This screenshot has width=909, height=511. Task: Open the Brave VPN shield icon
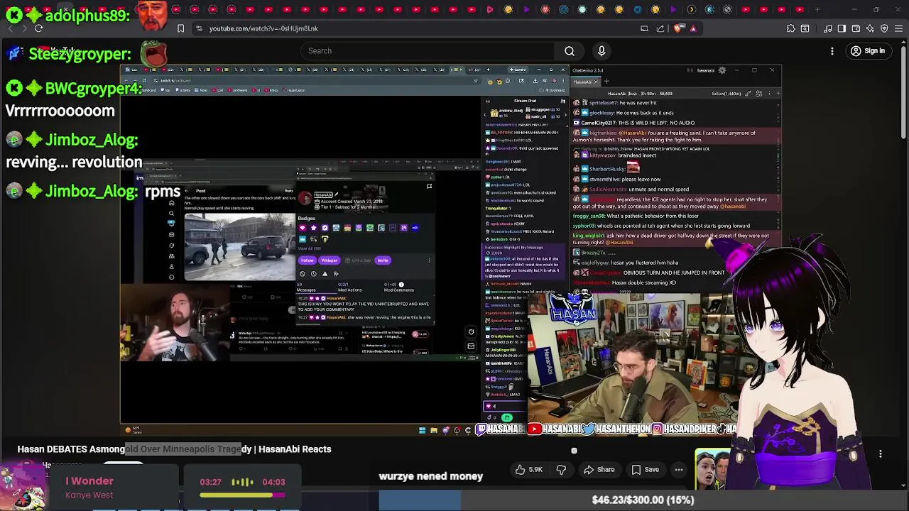(884, 28)
